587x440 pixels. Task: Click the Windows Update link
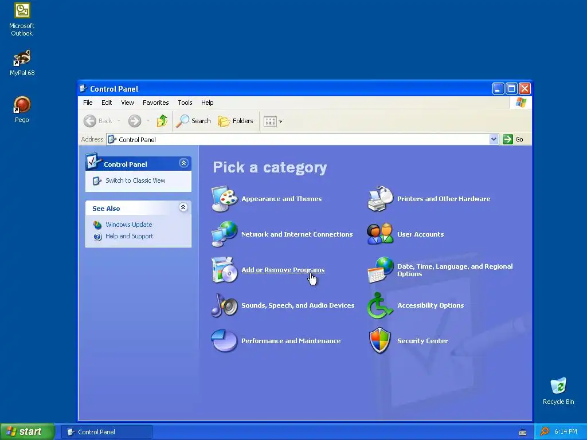point(129,225)
